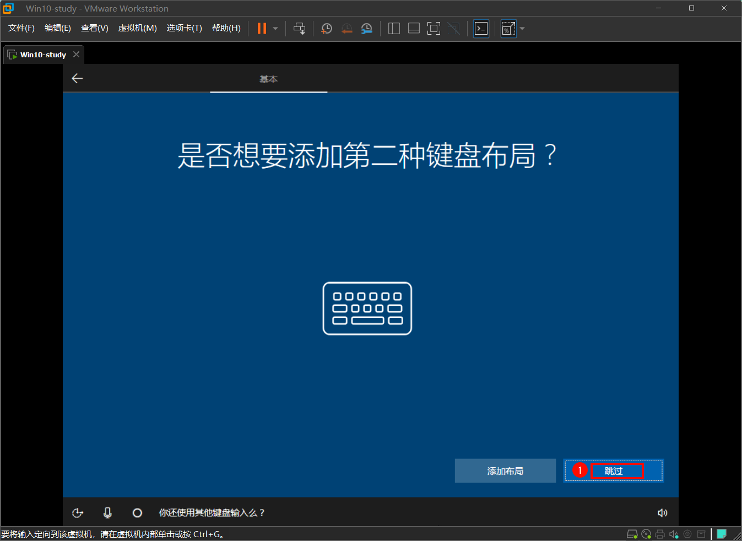Toggle the microphone in Windows setup
The width and height of the screenshot is (742, 541).
pyautogui.click(x=107, y=513)
